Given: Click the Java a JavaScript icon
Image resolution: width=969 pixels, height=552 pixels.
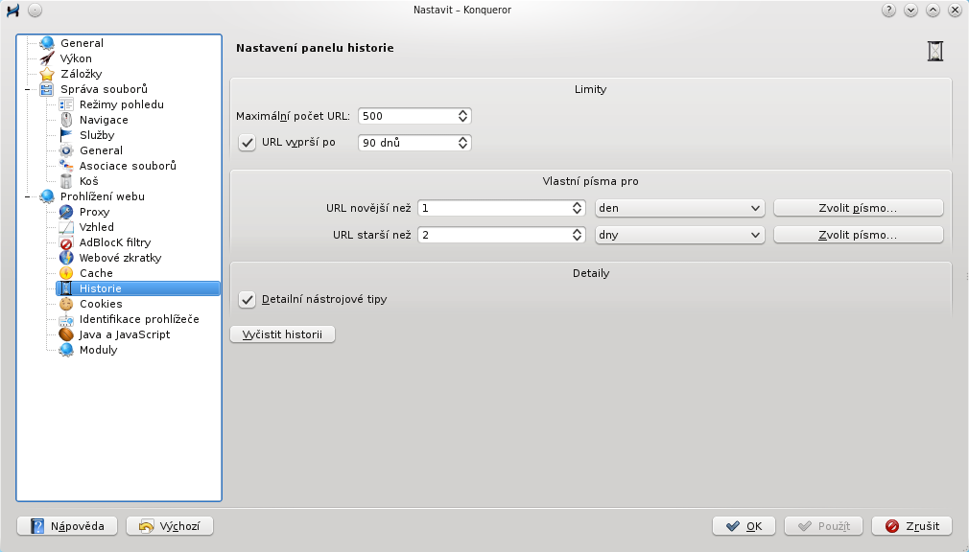Looking at the screenshot, I should [x=66, y=334].
